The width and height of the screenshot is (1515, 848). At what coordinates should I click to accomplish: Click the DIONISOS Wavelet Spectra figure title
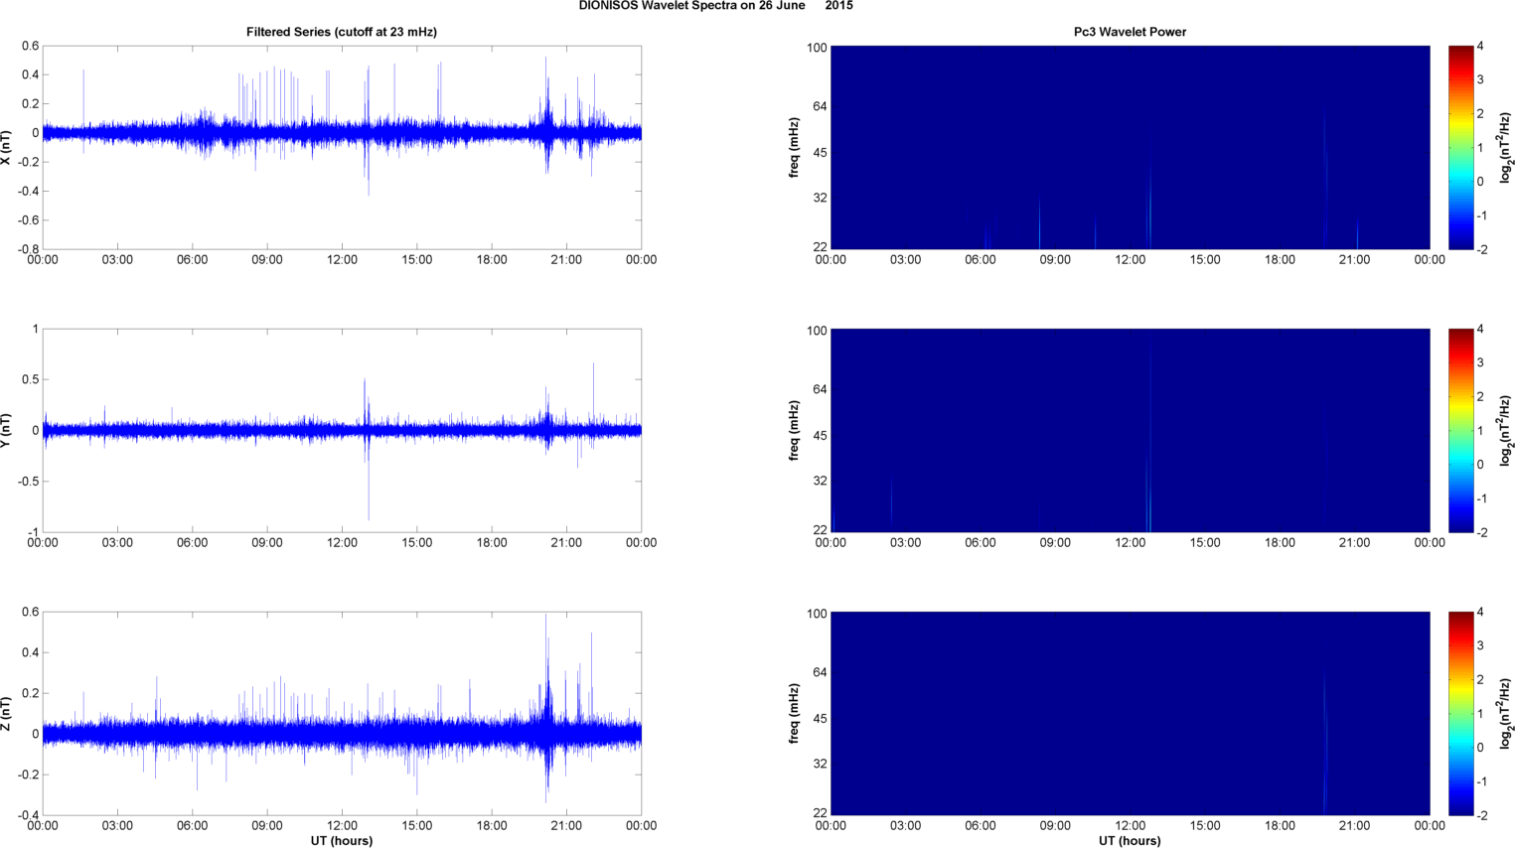[x=715, y=6]
